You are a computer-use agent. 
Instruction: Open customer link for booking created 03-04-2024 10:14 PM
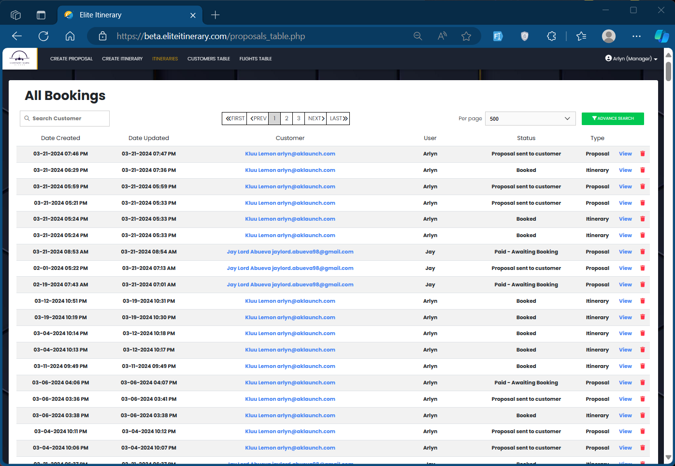290,333
